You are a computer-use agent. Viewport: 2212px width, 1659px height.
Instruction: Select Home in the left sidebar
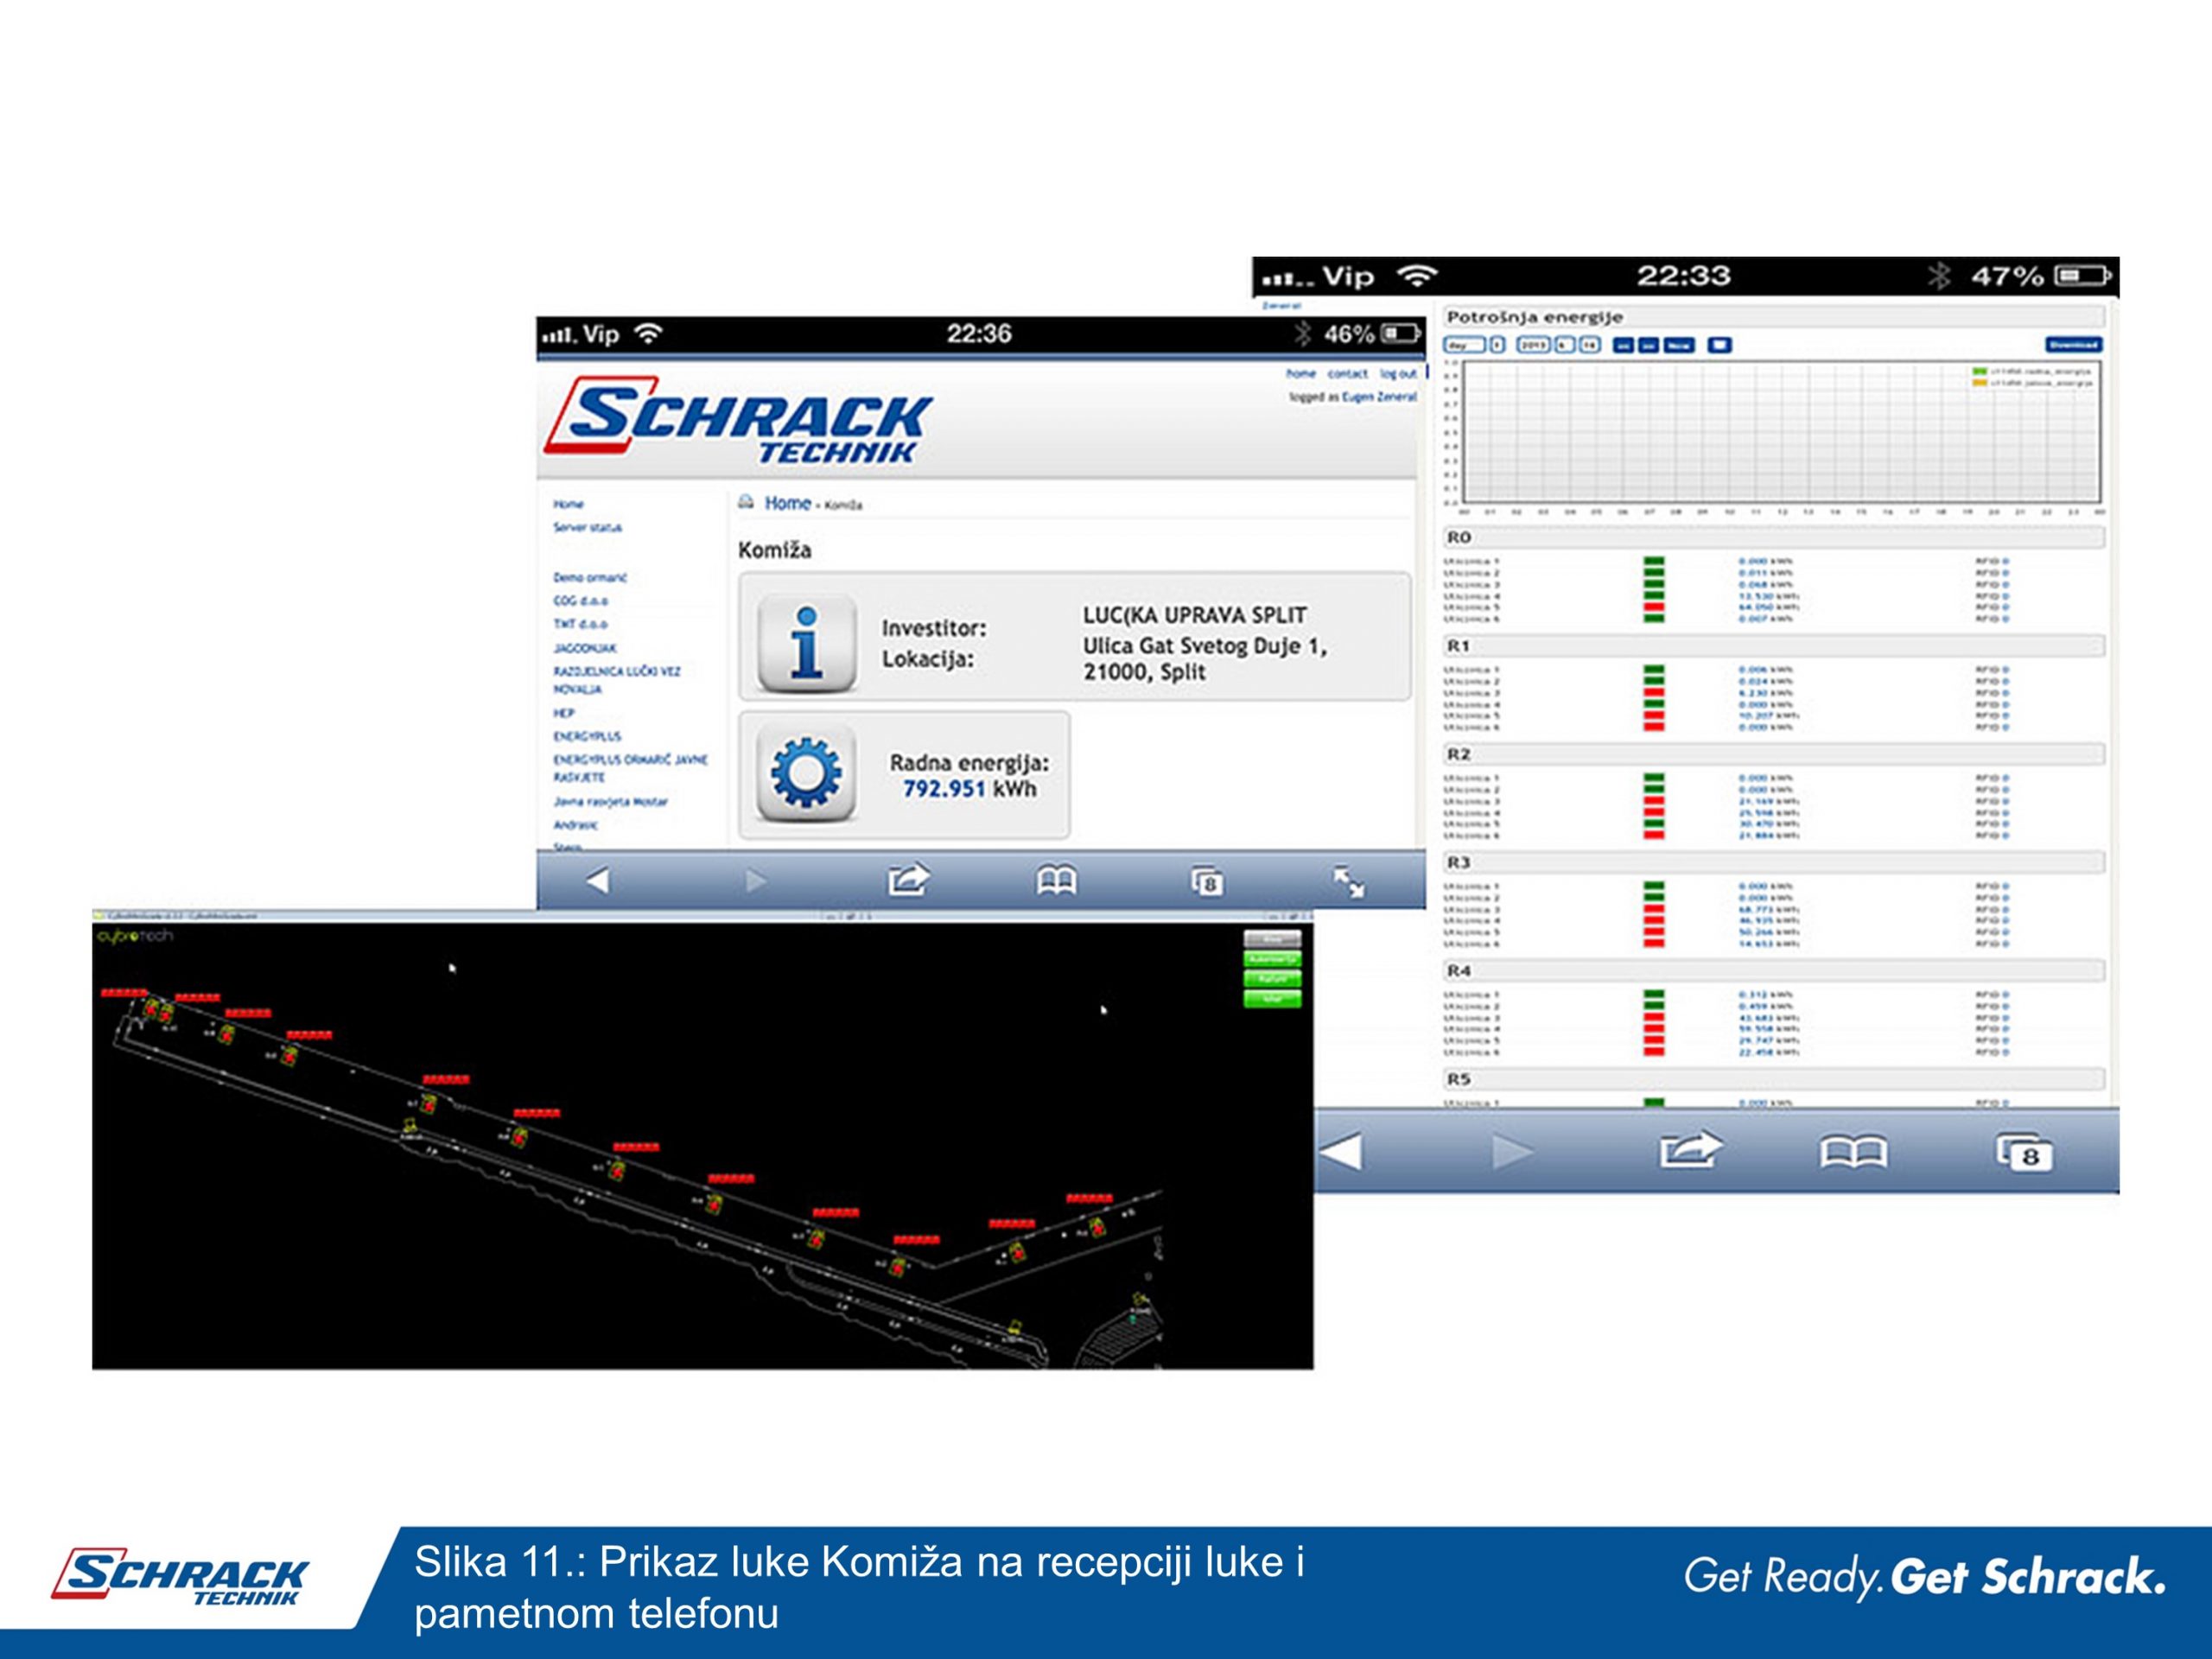point(568,504)
